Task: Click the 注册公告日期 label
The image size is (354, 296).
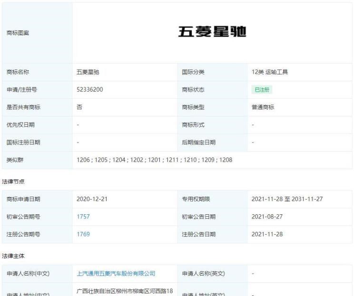Action: click(x=199, y=234)
